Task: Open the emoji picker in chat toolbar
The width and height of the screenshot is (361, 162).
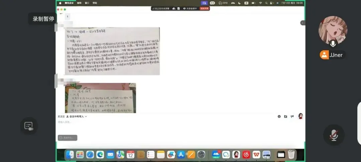Action: [x=279, y=117]
